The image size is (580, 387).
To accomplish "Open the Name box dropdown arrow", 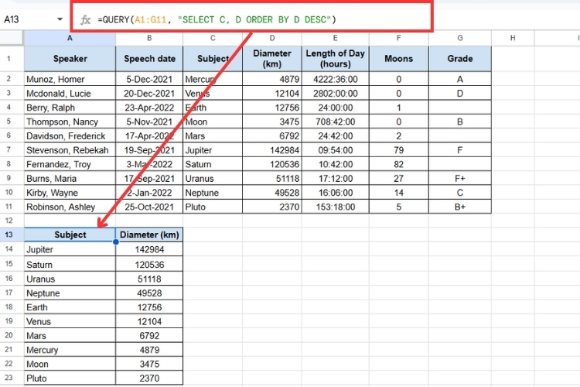I will [60, 19].
